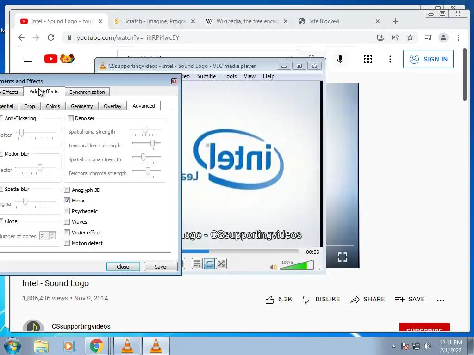Screen dimensions: 474x355
Task: Toggle VLC loop button
Action: click(209, 263)
